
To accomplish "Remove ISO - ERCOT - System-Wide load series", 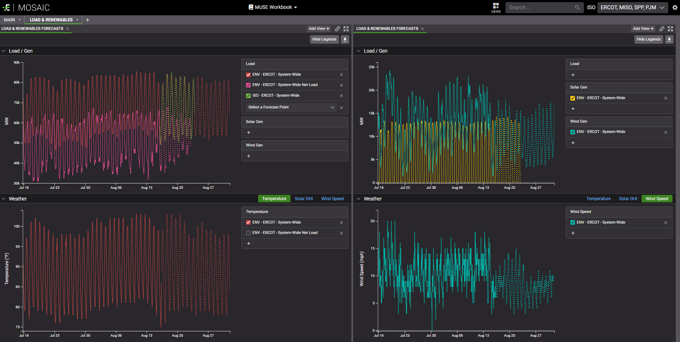I will (x=341, y=96).
